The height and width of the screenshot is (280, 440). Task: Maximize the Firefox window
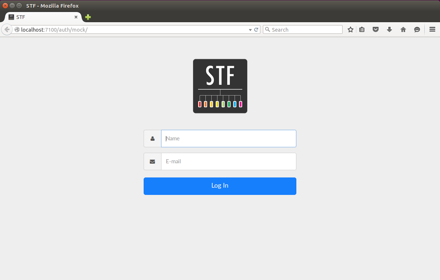19,5
